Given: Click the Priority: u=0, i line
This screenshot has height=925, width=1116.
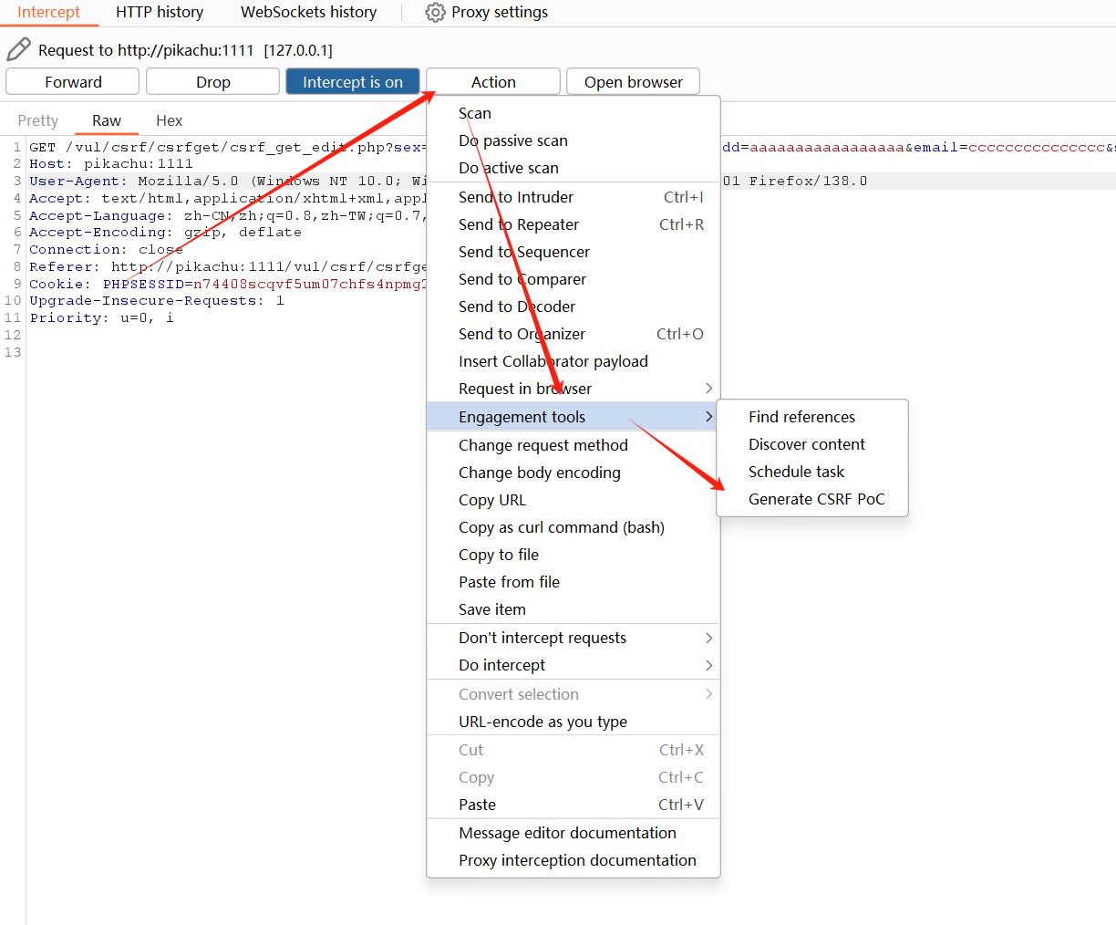Looking at the screenshot, I should pyautogui.click(x=101, y=317).
